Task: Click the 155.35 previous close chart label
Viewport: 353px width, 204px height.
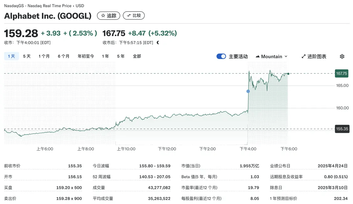Action: click(342, 129)
